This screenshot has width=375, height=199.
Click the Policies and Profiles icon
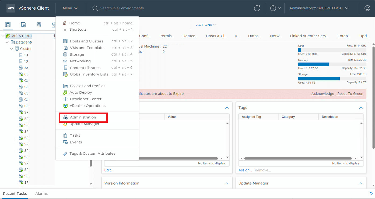65,86
